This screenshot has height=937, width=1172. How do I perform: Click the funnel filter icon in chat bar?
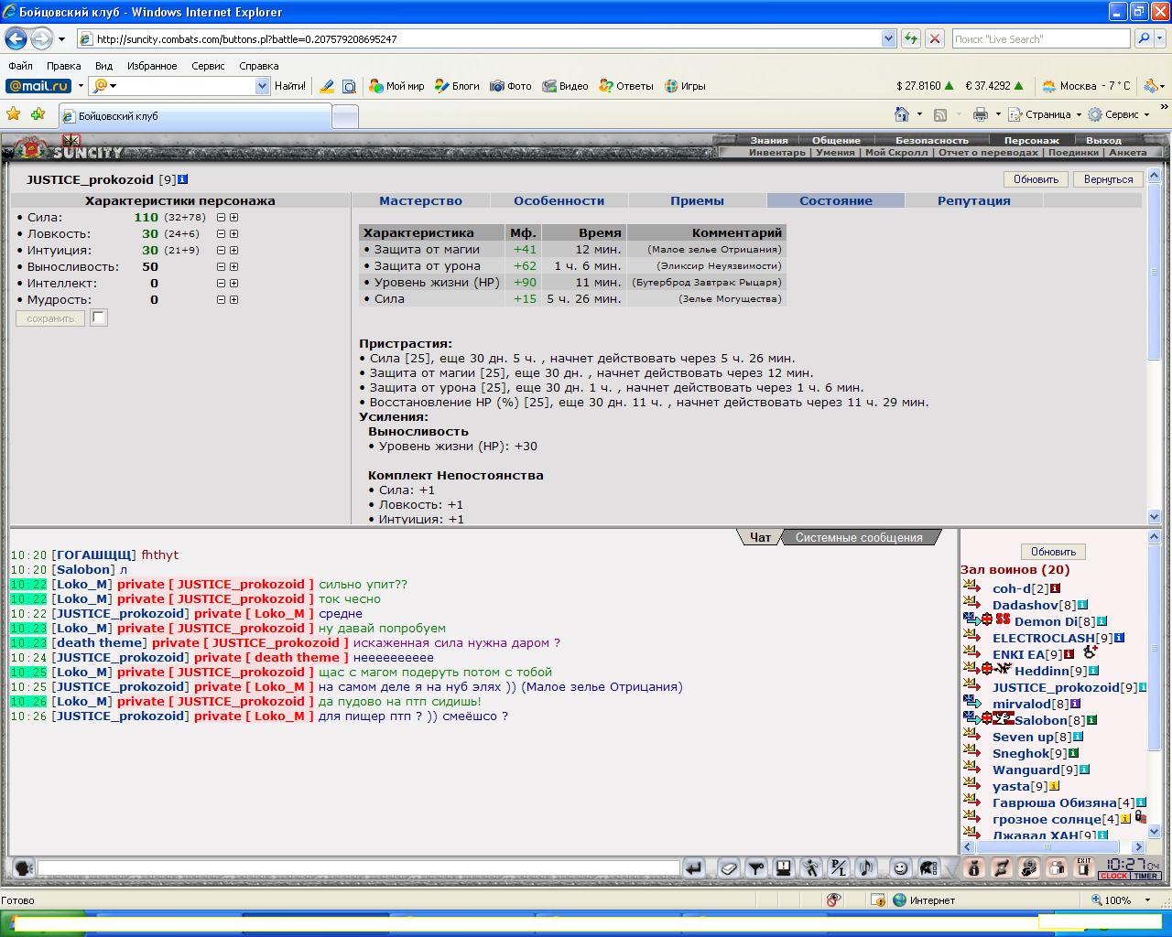coord(756,868)
